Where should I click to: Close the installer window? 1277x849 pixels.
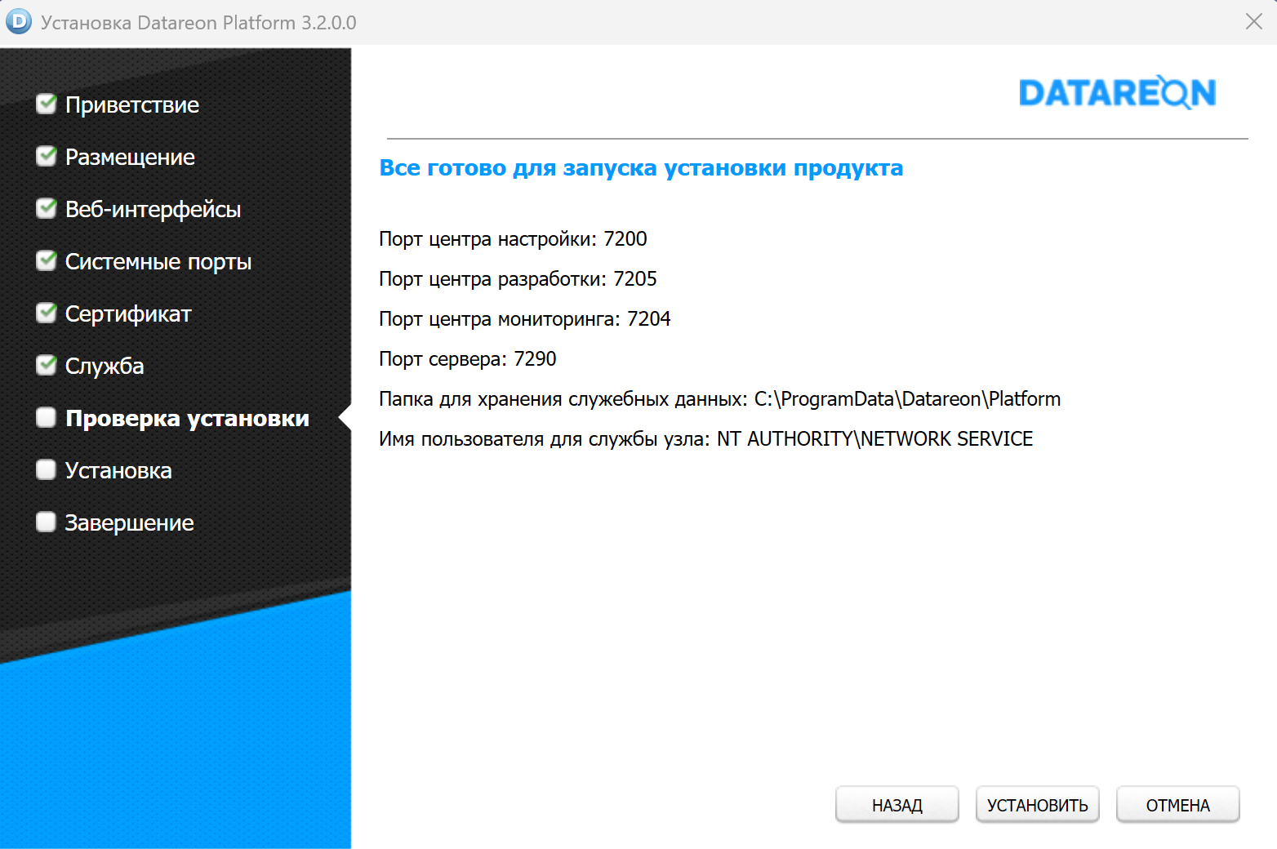[1253, 22]
